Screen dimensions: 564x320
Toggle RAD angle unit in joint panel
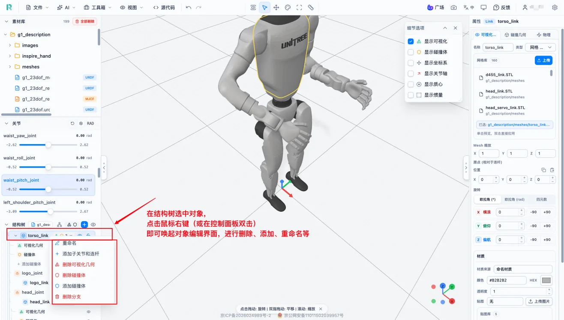(x=90, y=123)
